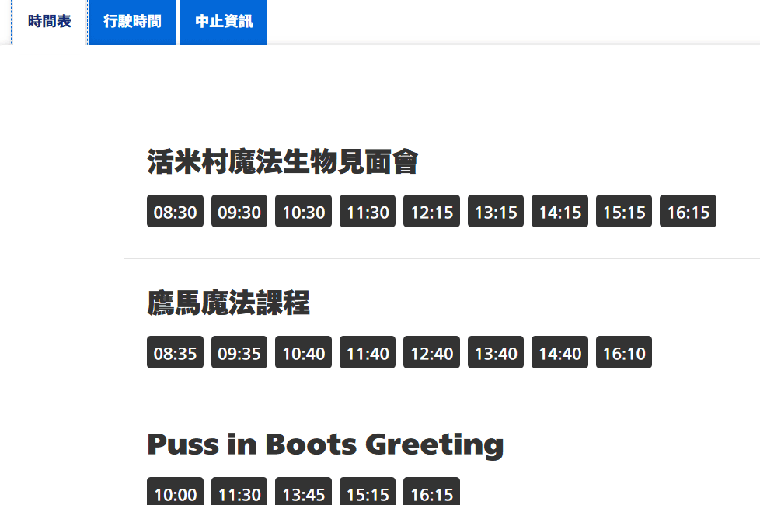
Task: Pick the 13:40 鷹馬魔法課程 slot
Action: [x=496, y=353]
